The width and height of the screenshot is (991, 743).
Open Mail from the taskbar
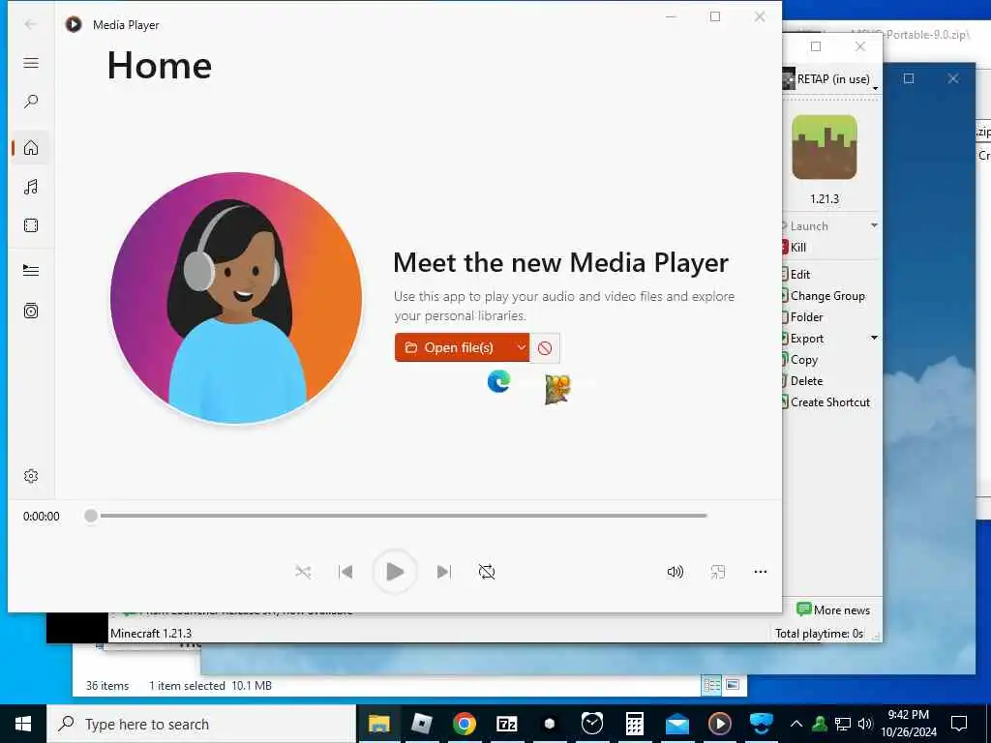(x=676, y=724)
